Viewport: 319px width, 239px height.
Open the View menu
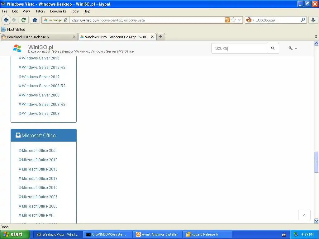coord(26,11)
